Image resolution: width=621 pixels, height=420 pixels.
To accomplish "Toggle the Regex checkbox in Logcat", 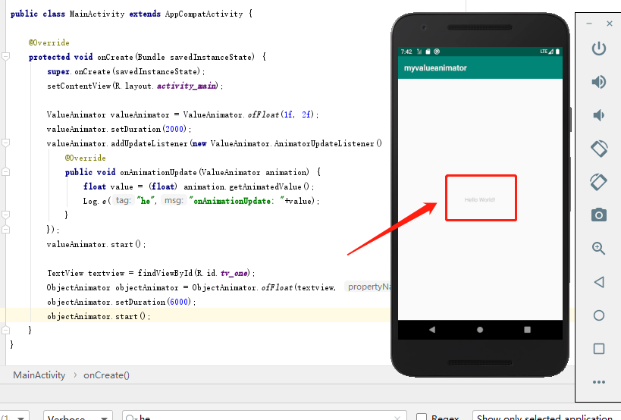I will [422, 417].
